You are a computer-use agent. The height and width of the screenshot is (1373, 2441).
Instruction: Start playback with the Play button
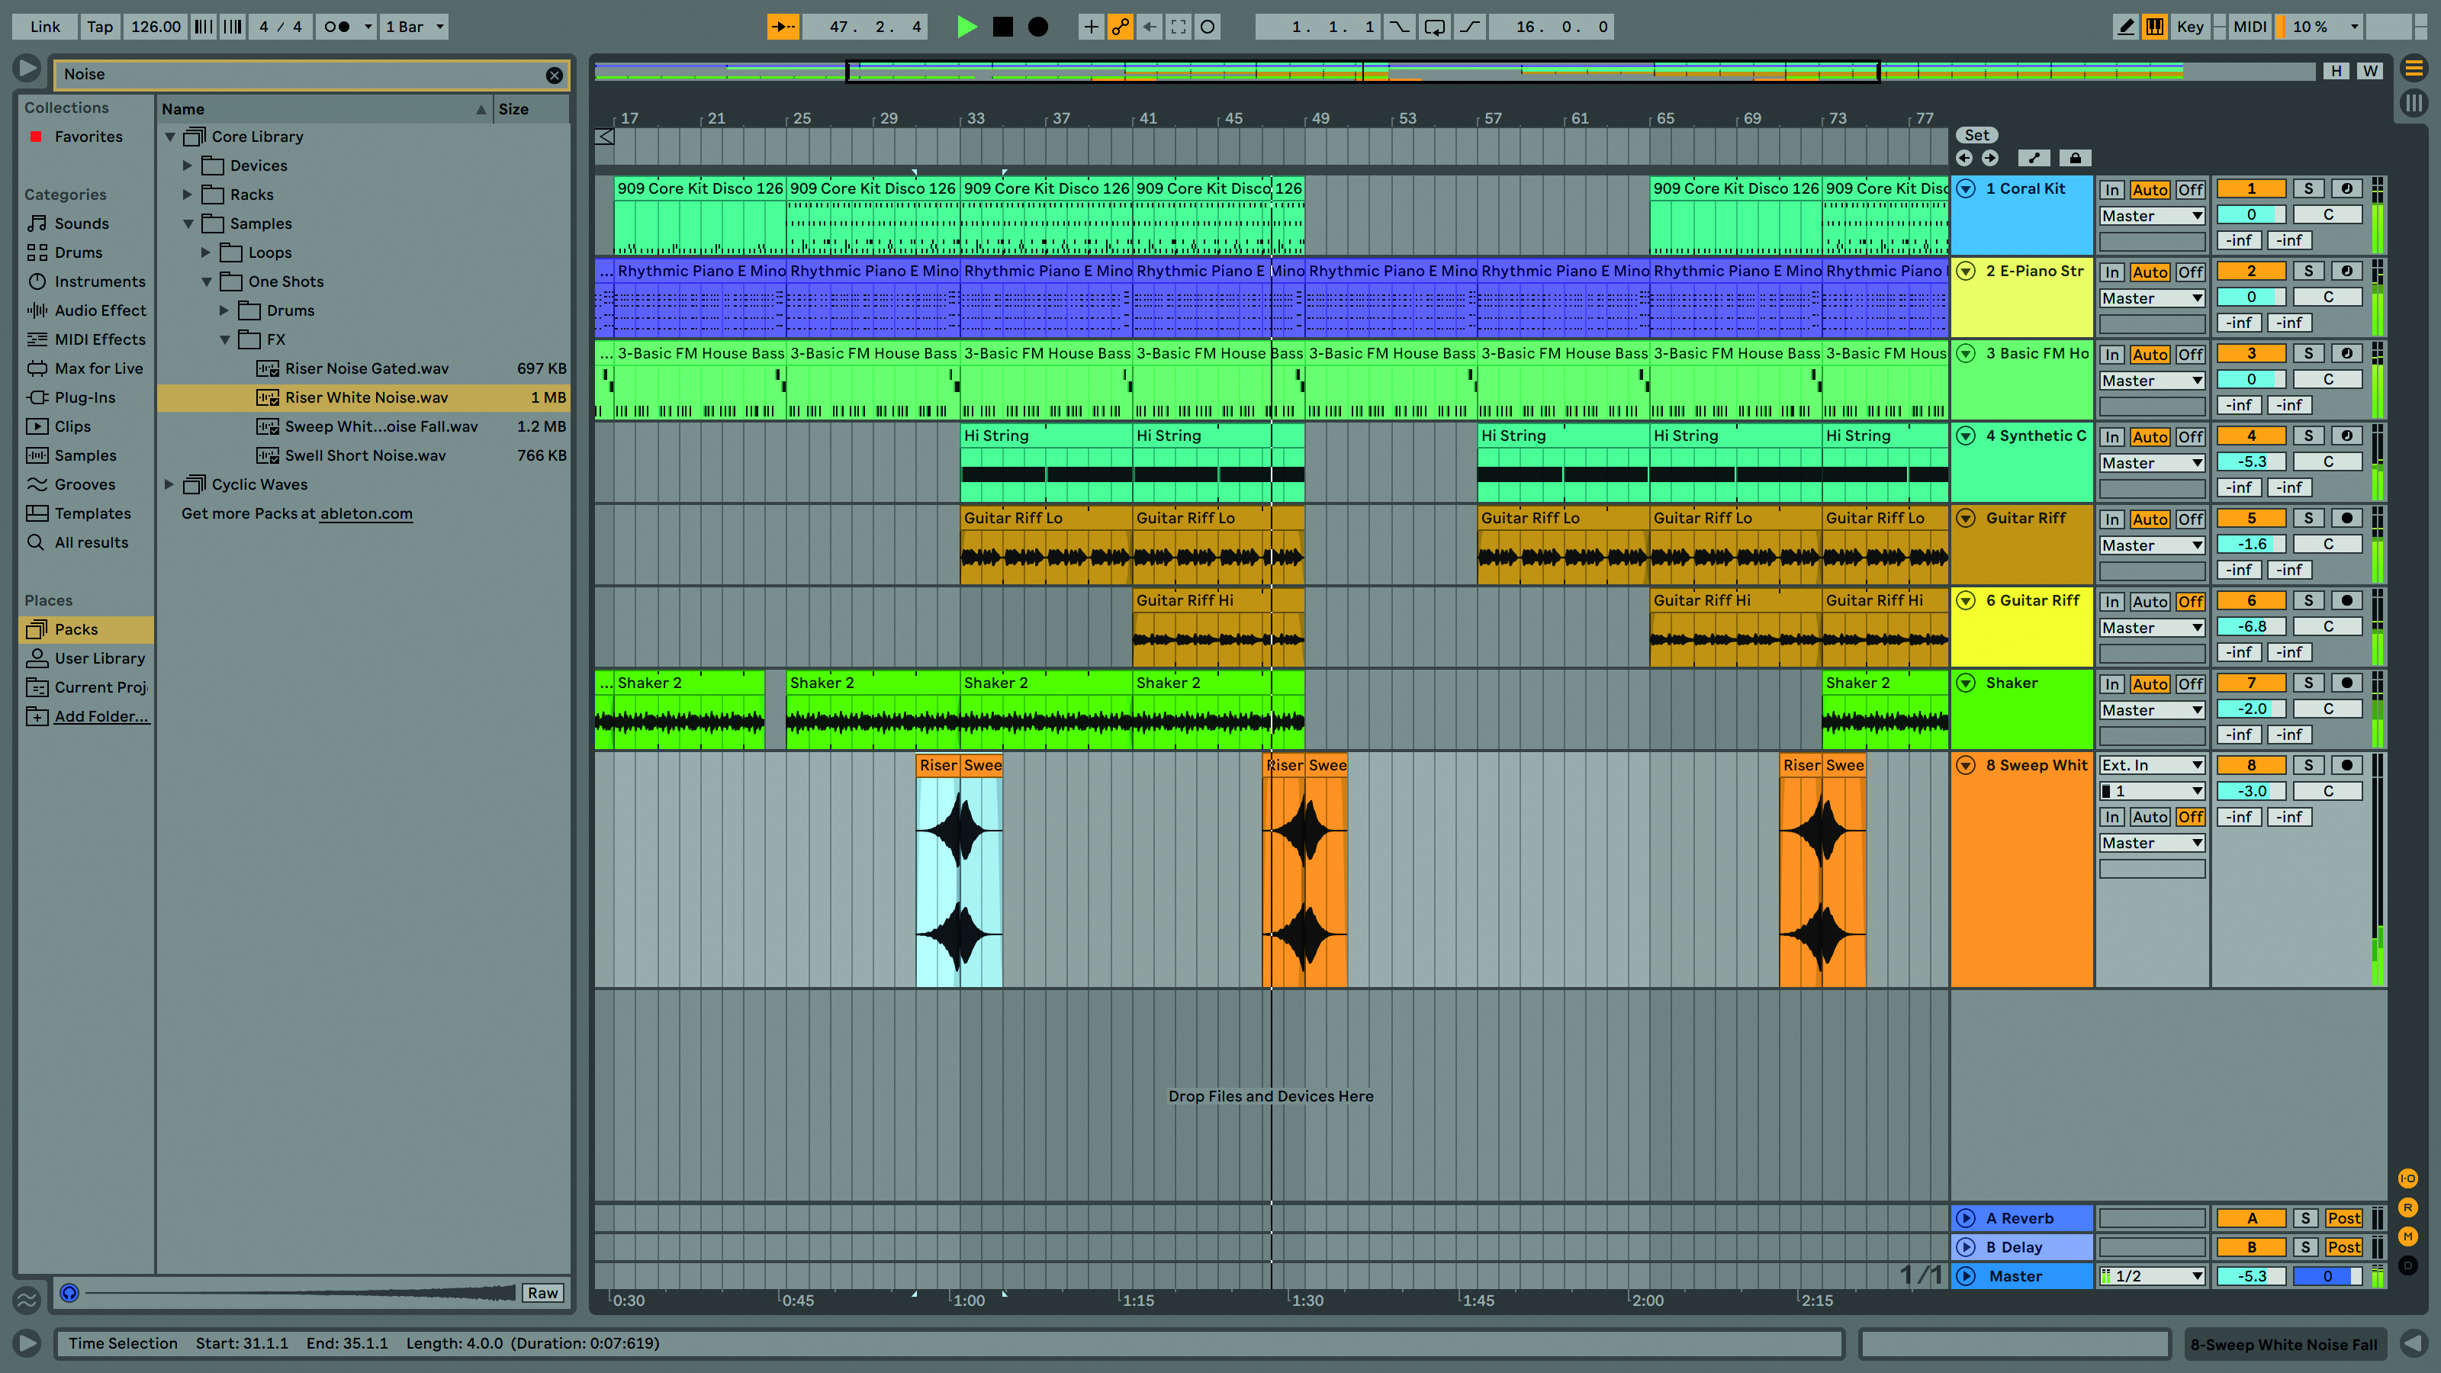coord(966,27)
